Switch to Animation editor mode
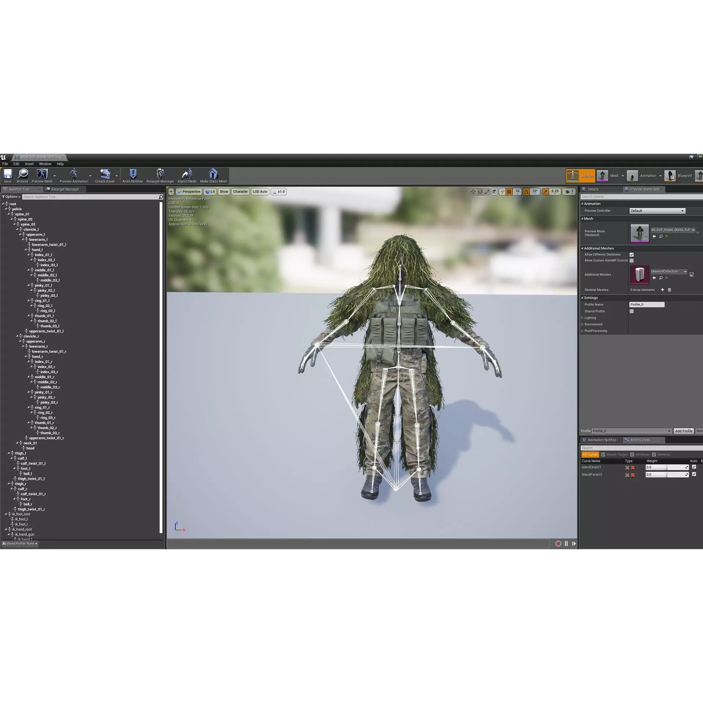703x703 pixels. [x=642, y=176]
